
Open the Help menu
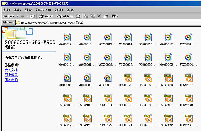(70, 10)
